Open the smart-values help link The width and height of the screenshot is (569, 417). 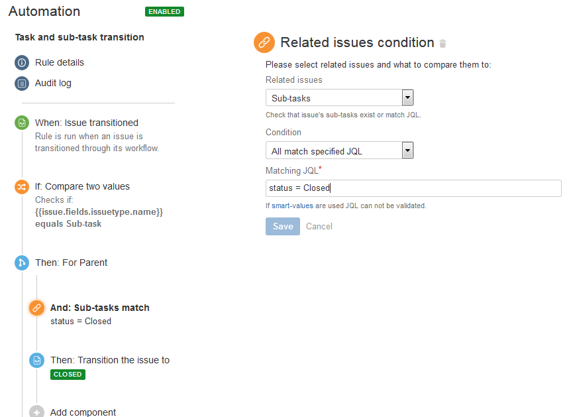click(292, 206)
